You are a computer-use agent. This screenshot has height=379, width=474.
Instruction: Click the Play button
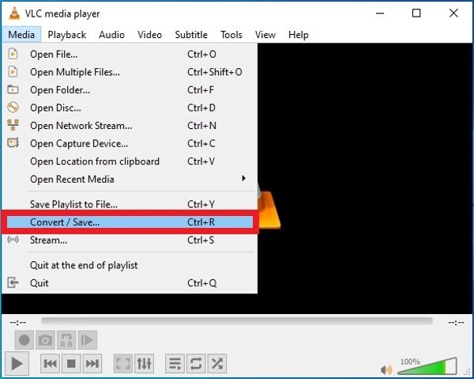tap(17, 363)
